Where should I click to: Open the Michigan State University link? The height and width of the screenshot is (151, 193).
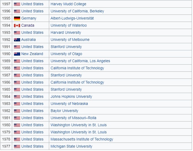pyautogui.click(x=71, y=146)
